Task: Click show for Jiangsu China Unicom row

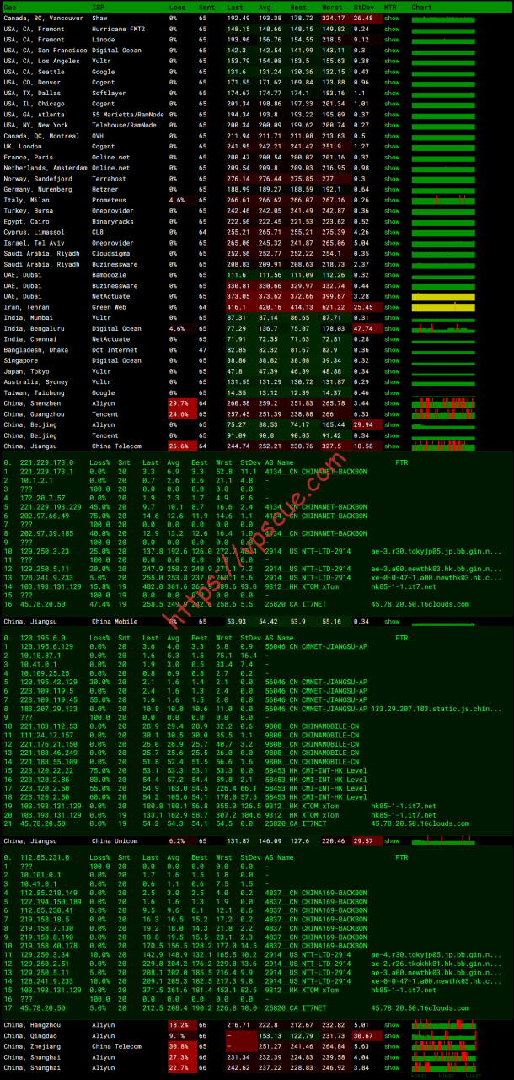Action: pyautogui.click(x=392, y=840)
